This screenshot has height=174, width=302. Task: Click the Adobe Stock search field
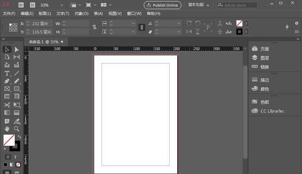point(237,5)
